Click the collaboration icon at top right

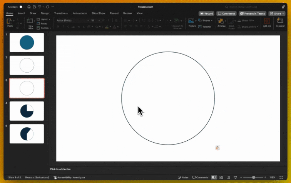coord(283,7)
